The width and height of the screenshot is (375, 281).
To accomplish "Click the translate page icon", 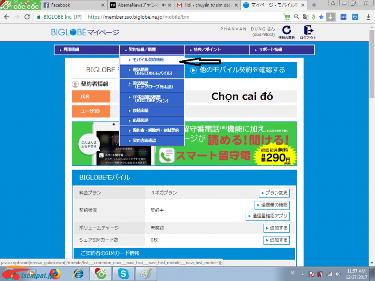I will (x=306, y=17).
